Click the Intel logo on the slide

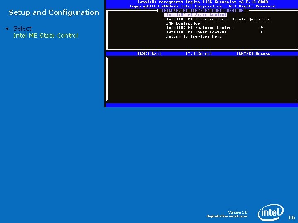271,212
